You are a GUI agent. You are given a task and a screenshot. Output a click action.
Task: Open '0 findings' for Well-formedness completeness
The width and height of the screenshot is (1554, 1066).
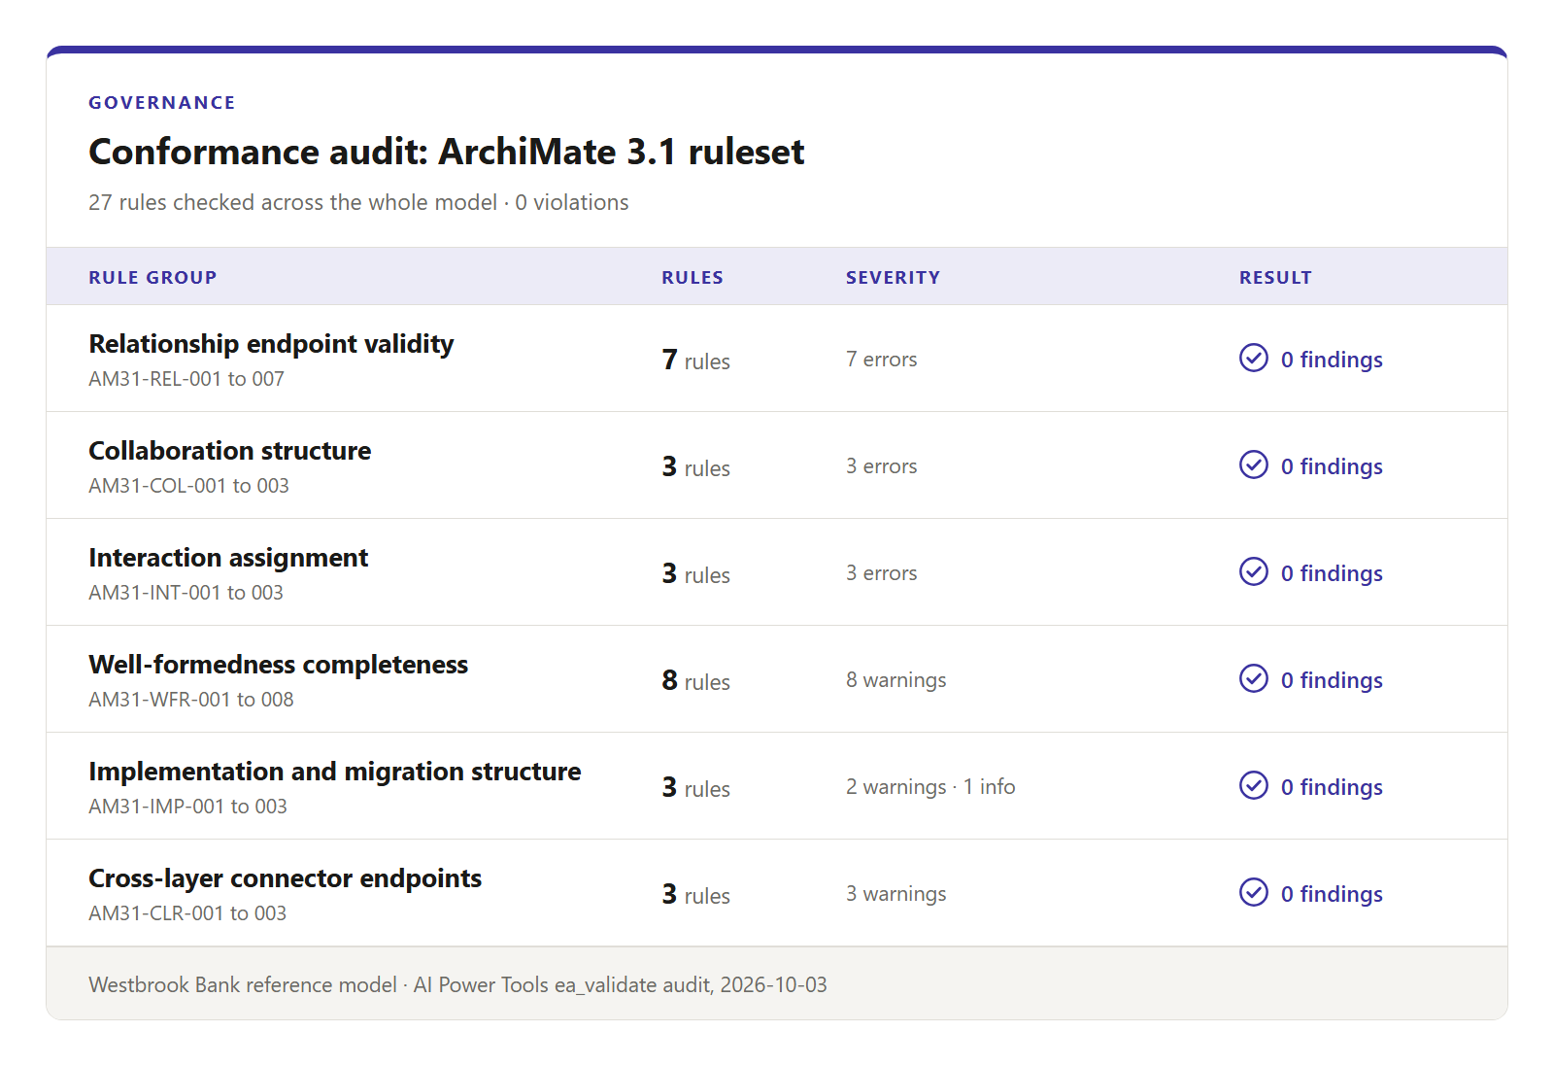(x=1332, y=680)
